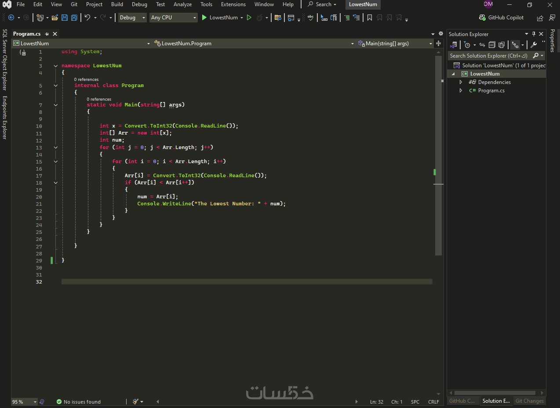
Task: Click the code cleanup broom icon
Action: [x=135, y=401]
